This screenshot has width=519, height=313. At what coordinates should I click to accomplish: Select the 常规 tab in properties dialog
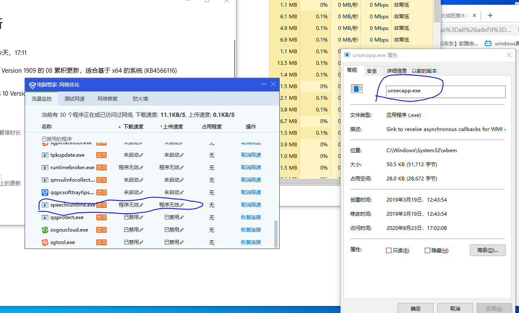tap(352, 70)
